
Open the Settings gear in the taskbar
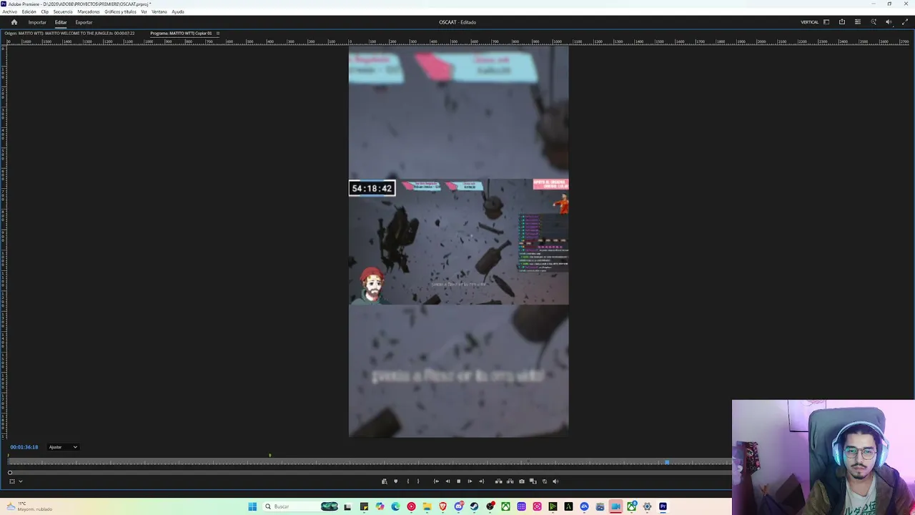pyautogui.click(x=647, y=506)
